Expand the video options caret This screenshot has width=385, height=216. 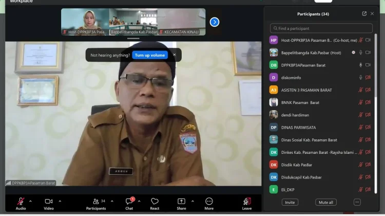(x=60, y=201)
